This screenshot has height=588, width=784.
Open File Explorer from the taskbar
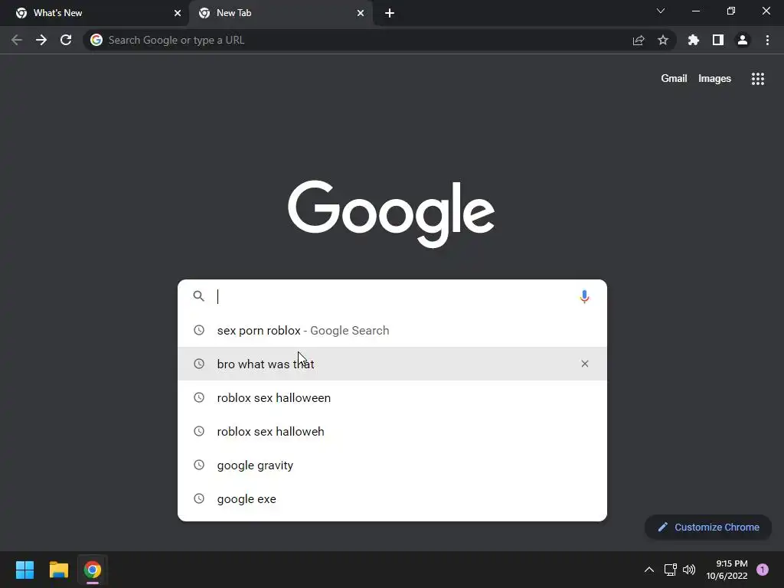[58, 570]
